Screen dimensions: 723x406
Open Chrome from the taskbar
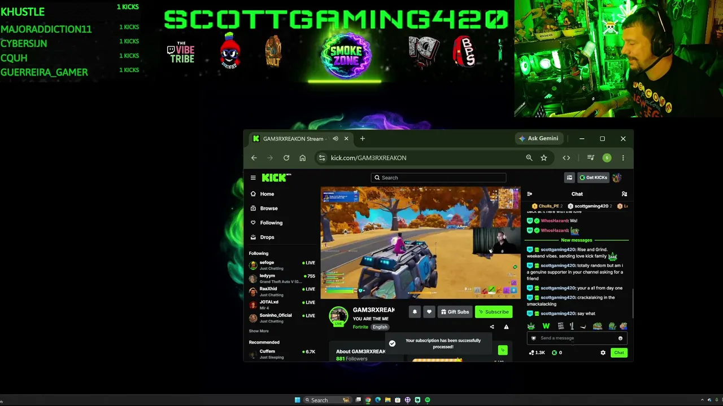368,400
